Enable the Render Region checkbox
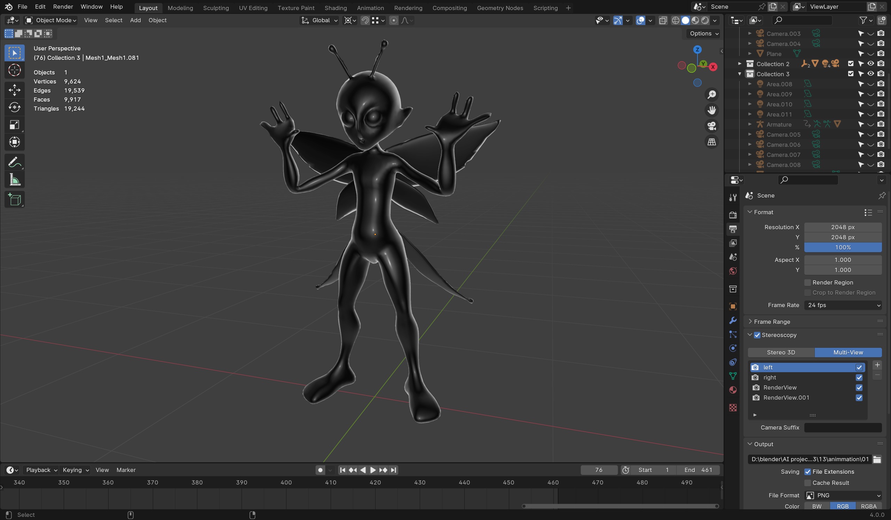 pyautogui.click(x=807, y=282)
